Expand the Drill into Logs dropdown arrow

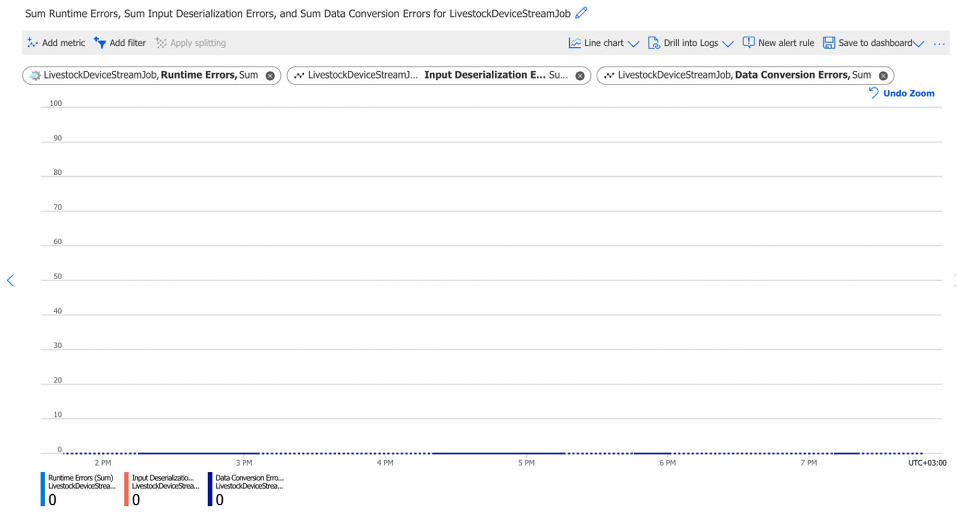(728, 44)
